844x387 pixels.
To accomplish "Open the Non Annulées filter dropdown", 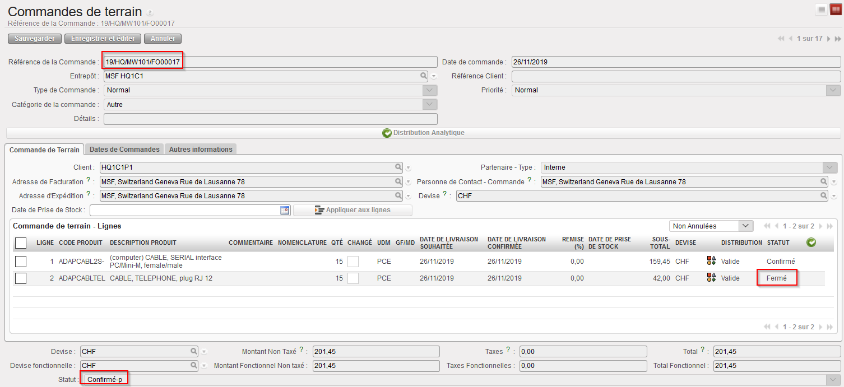I will click(745, 226).
